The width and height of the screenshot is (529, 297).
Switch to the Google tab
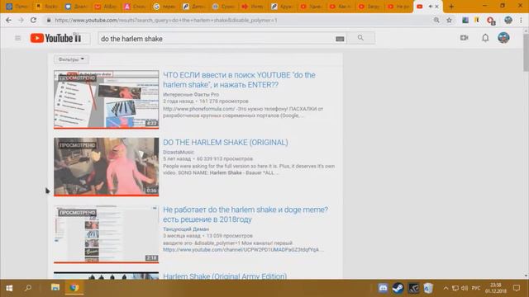164,7
